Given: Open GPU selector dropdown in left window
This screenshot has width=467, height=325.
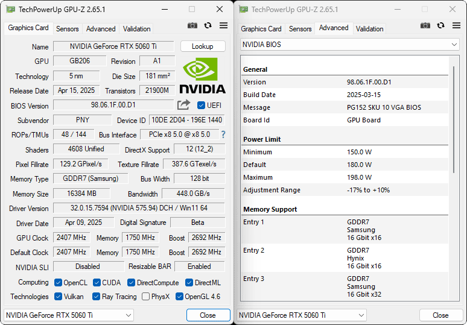Looking at the screenshot, I should coord(69,315).
